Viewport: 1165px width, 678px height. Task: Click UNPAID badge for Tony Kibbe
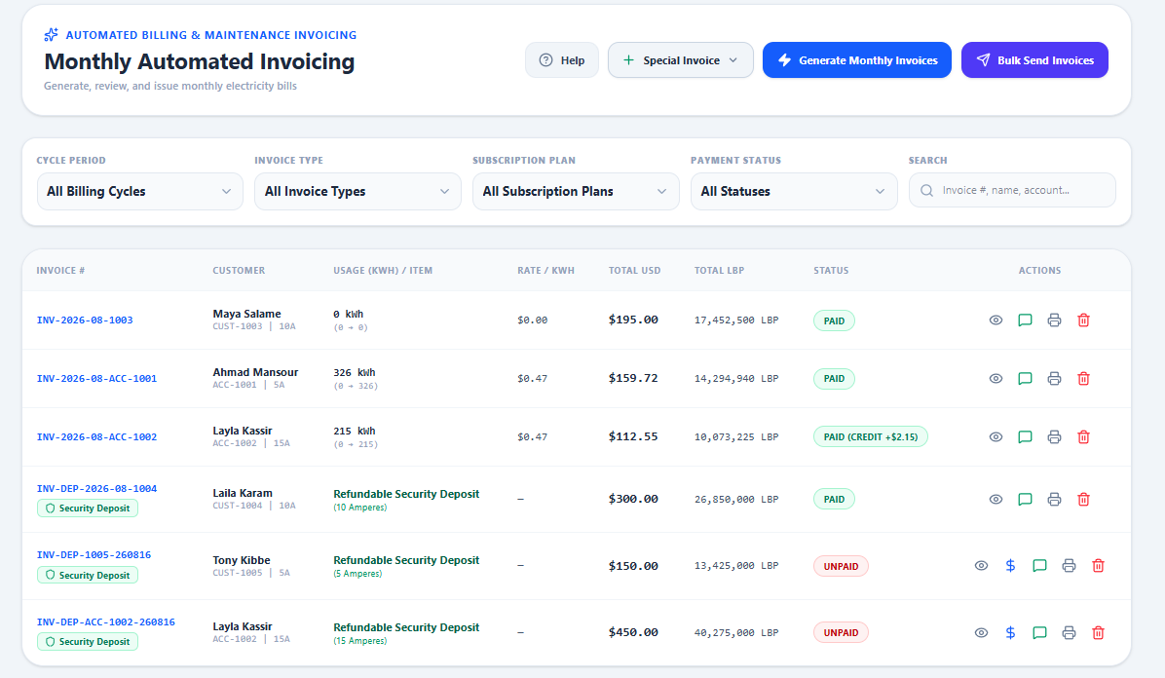841,567
